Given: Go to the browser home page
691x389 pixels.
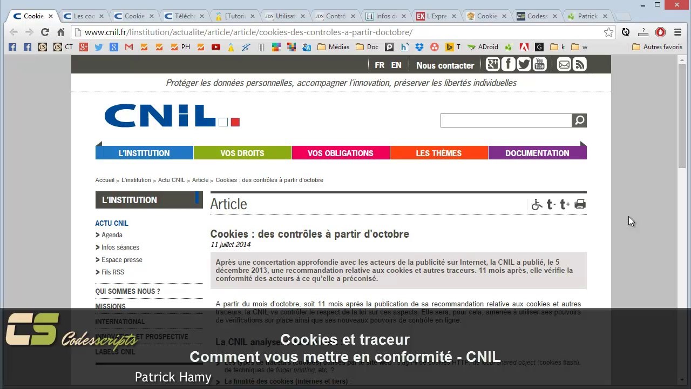Looking at the screenshot, I should (x=60, y=32).
